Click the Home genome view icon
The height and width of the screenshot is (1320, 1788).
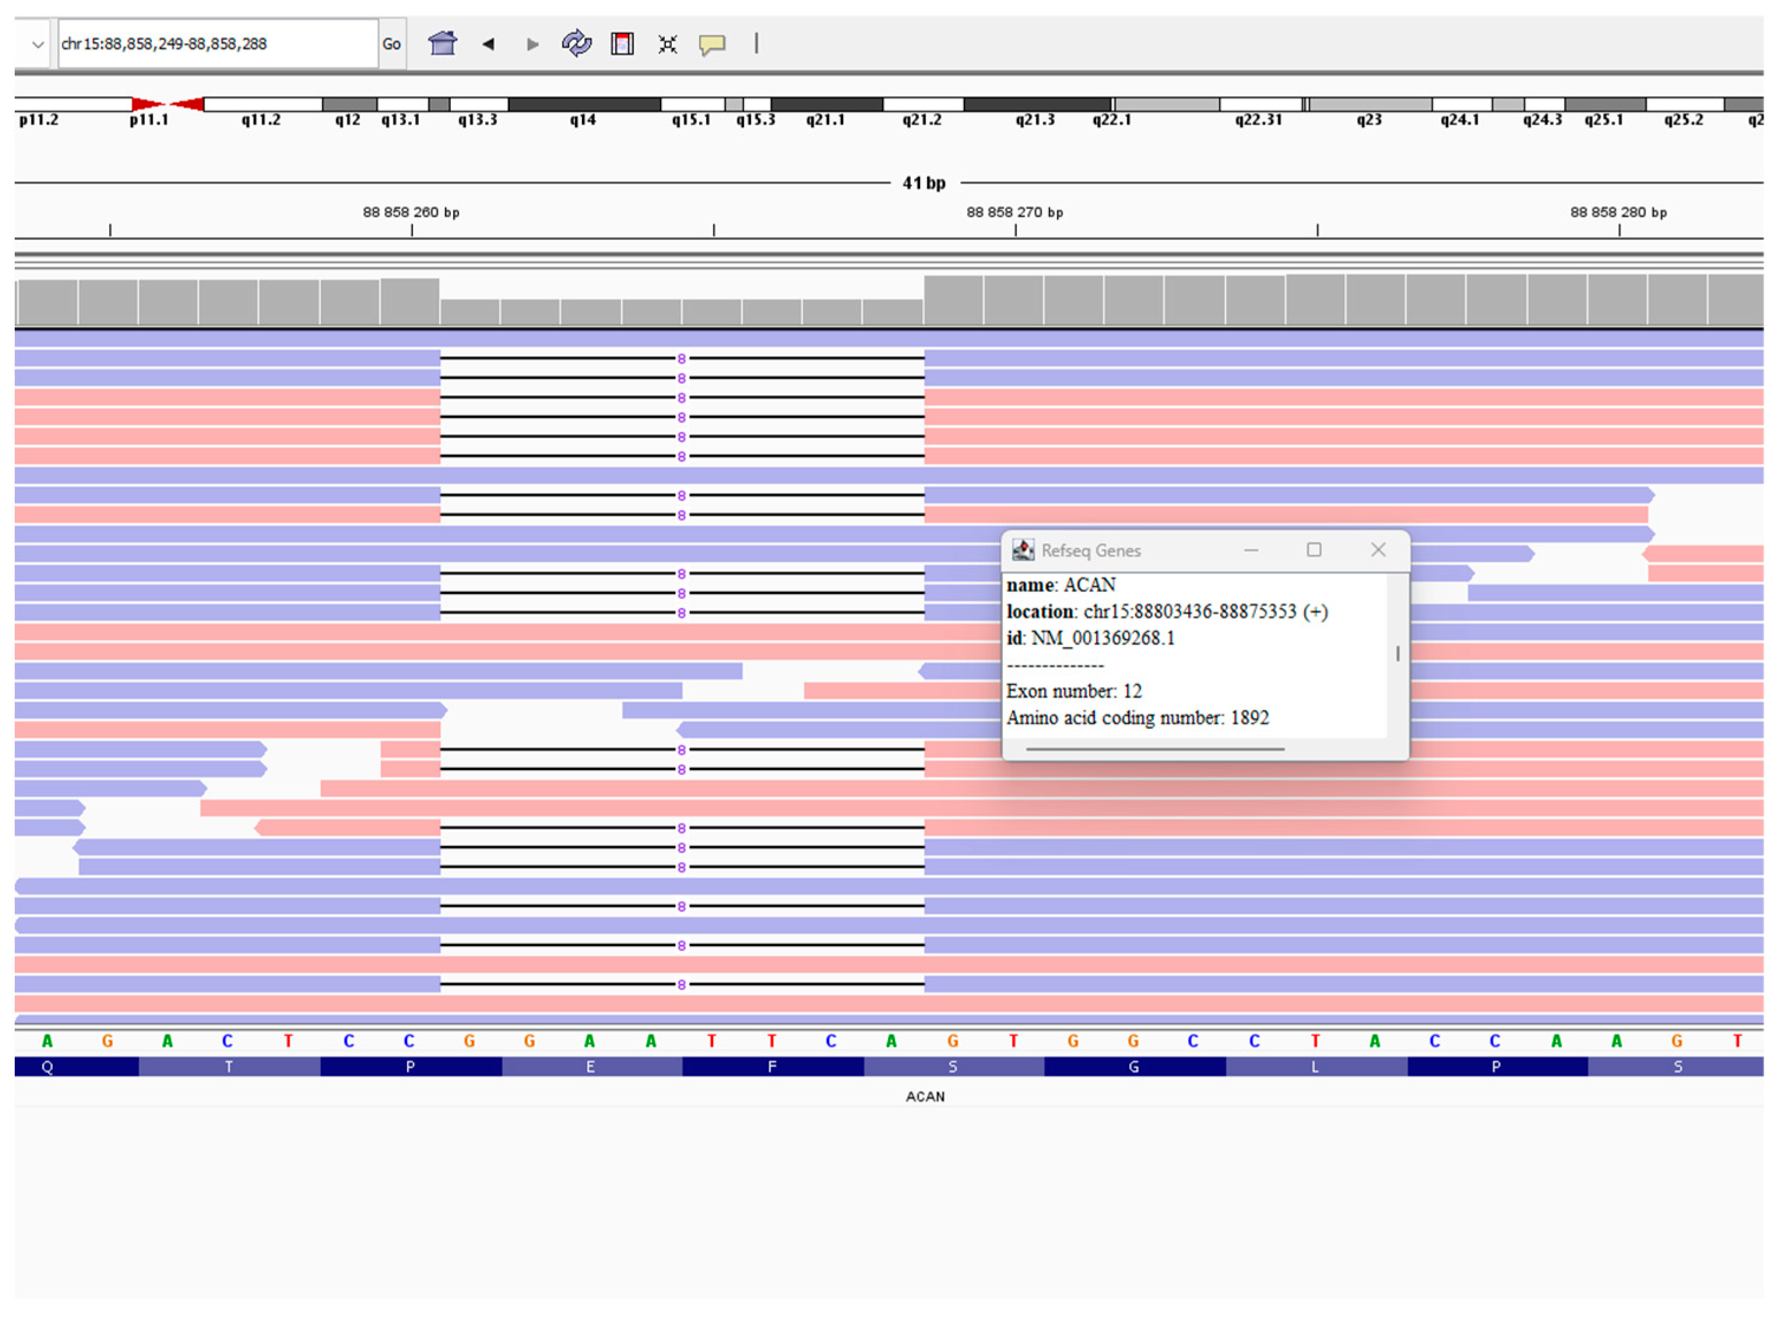tap(443, 43)
